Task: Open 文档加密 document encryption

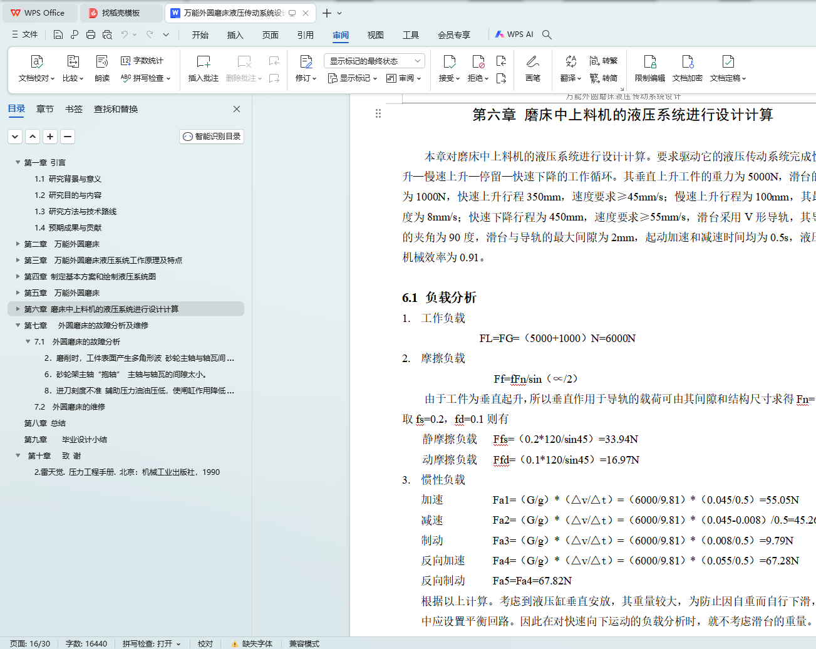Action: [x=688, y=69]
